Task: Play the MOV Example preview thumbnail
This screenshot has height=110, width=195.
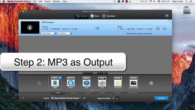Action: click(30, 28)
